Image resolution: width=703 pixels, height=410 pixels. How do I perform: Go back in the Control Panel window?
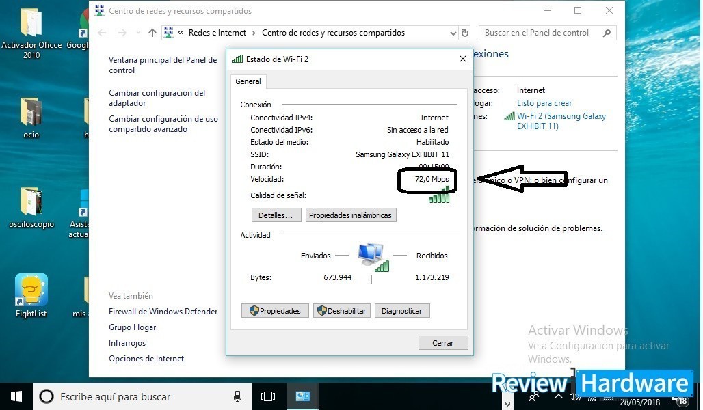pyautogui.click(x=102, y=33)
